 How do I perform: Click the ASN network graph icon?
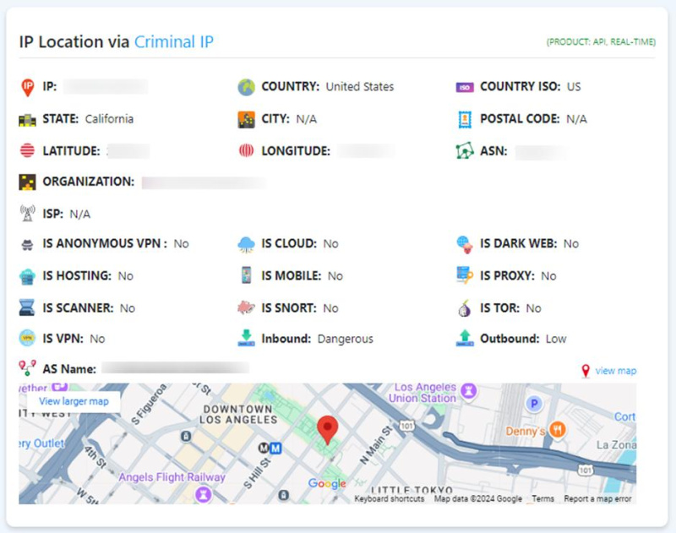[x=465, y=151]
